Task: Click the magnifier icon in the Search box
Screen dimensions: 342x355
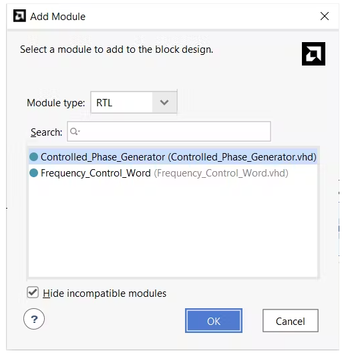Action: point(74,131)
